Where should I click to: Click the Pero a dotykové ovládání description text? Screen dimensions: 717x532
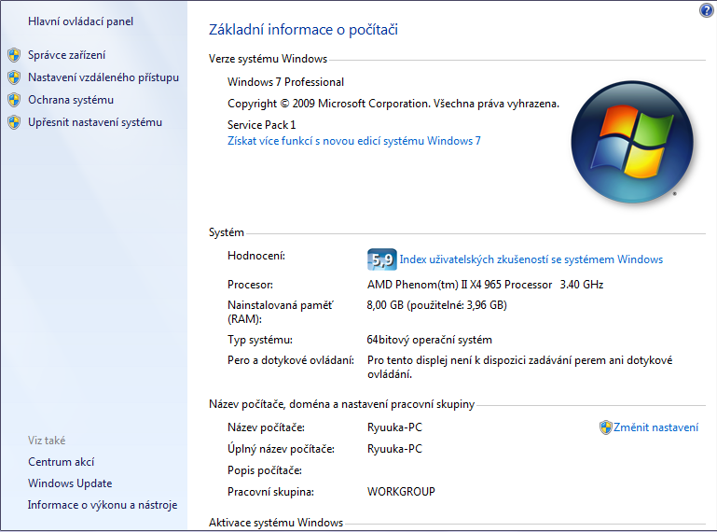(520, 367)
